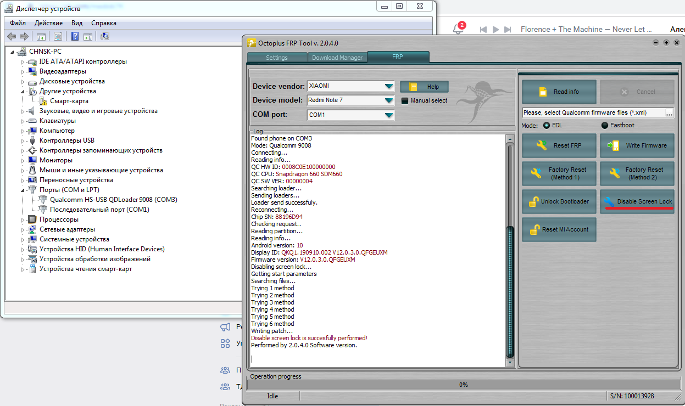
Task: Click Factory Reset (Method 2) button
Action: tap(637, 173)
